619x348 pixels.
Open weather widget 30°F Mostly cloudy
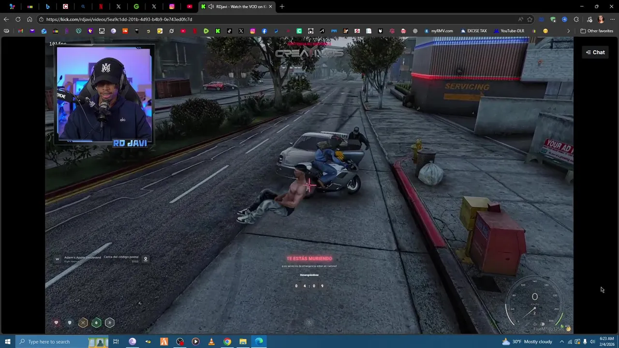527,342
